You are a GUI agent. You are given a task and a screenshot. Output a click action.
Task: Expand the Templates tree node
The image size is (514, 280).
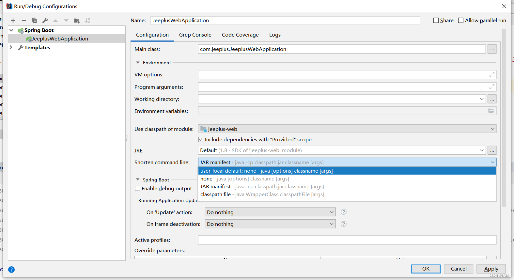pyautogui.click(x=11, y=47)
